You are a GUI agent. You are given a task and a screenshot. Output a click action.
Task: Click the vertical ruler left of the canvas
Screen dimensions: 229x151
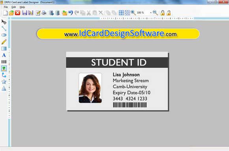(9, 83)
